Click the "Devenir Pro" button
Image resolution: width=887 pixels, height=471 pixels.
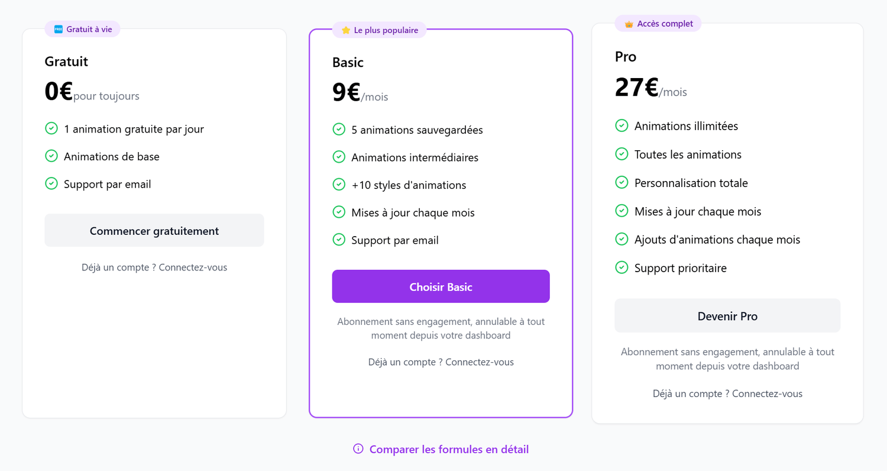727,315
